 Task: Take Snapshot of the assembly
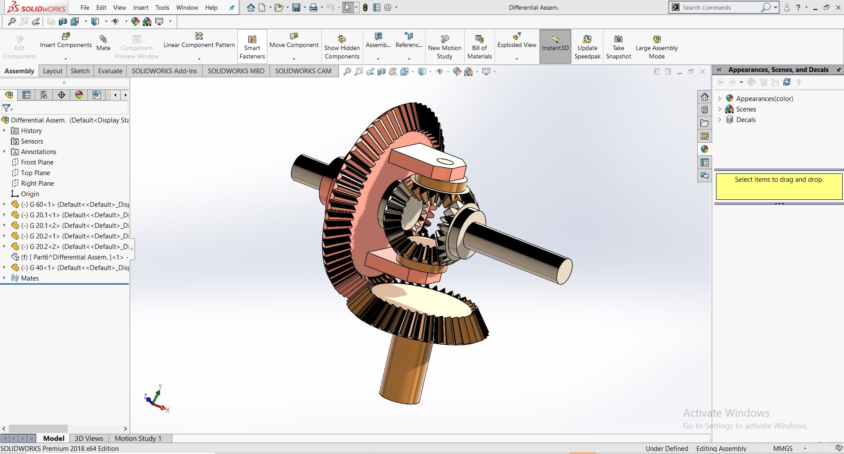(x=618, y=47)
